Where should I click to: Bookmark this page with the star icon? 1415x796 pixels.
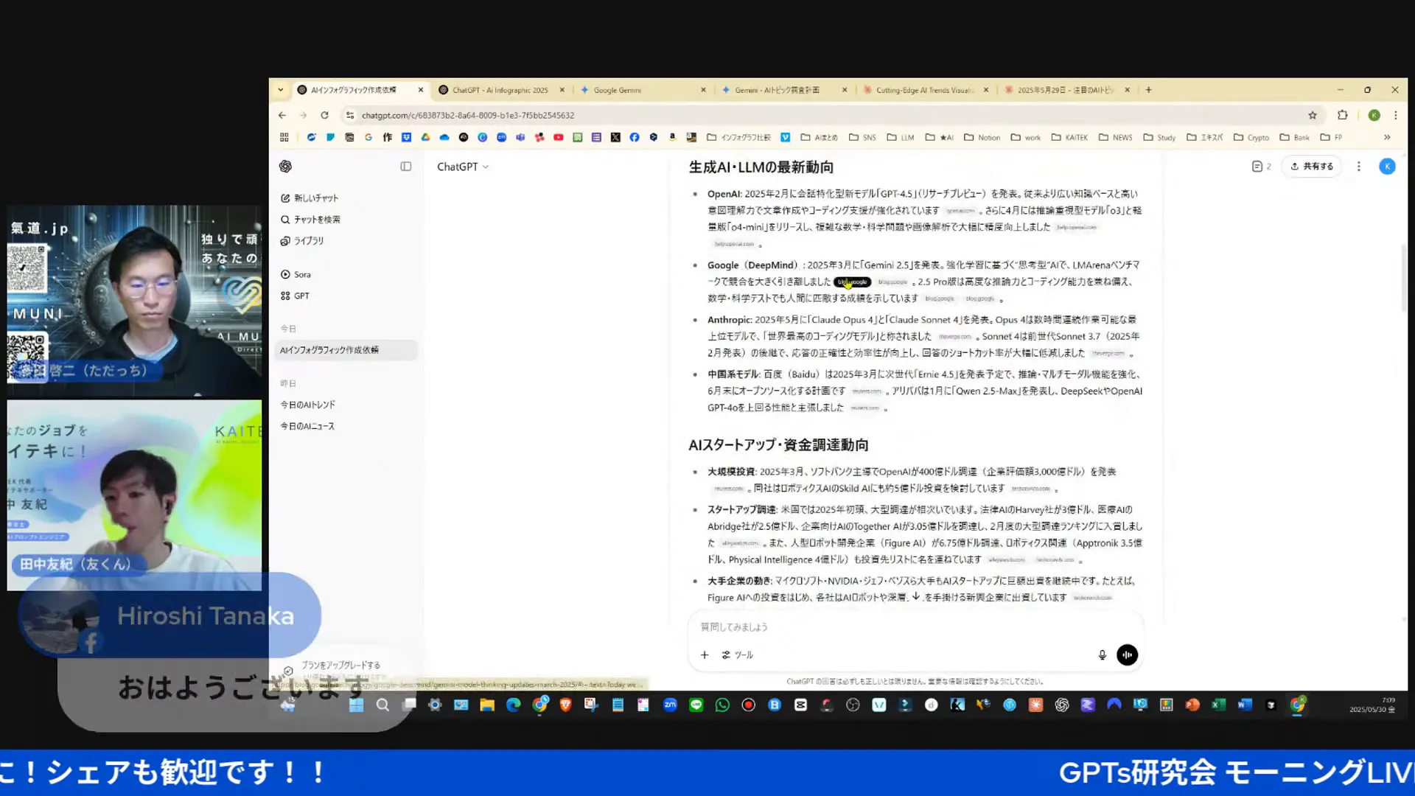(x=1312, y=116)
